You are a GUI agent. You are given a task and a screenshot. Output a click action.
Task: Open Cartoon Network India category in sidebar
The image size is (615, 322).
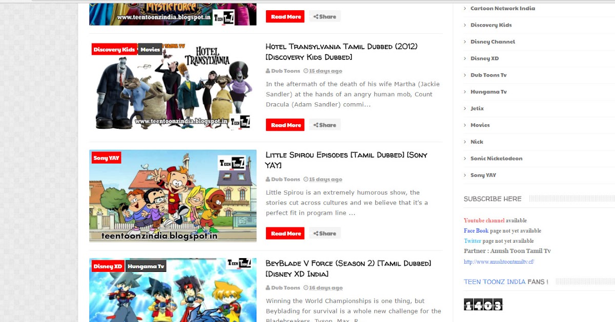coord(503,8)
